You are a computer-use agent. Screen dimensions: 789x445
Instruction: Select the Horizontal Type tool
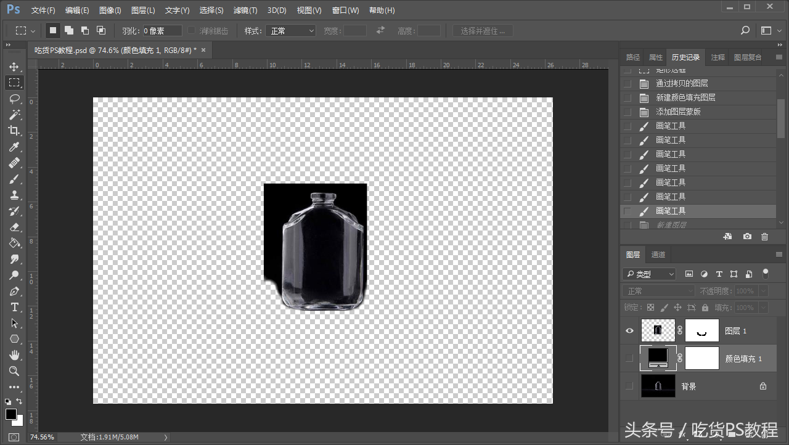[x=14, y=307]
